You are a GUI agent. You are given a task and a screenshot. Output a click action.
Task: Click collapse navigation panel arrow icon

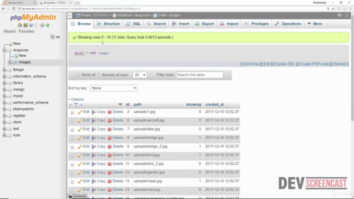tap(70, 15)
